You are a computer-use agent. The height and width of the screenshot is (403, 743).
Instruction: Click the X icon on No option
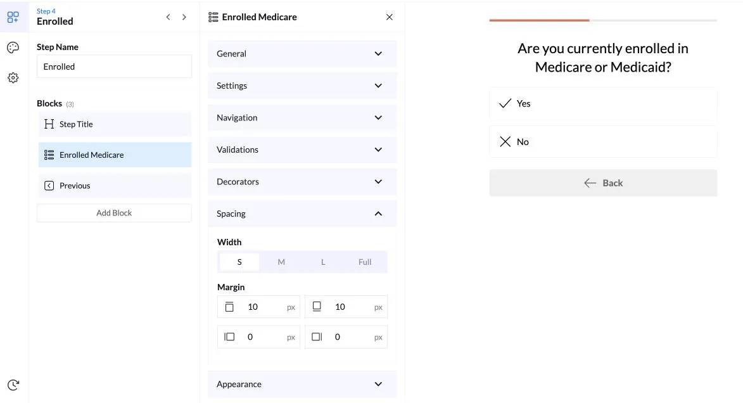point(505,142)
